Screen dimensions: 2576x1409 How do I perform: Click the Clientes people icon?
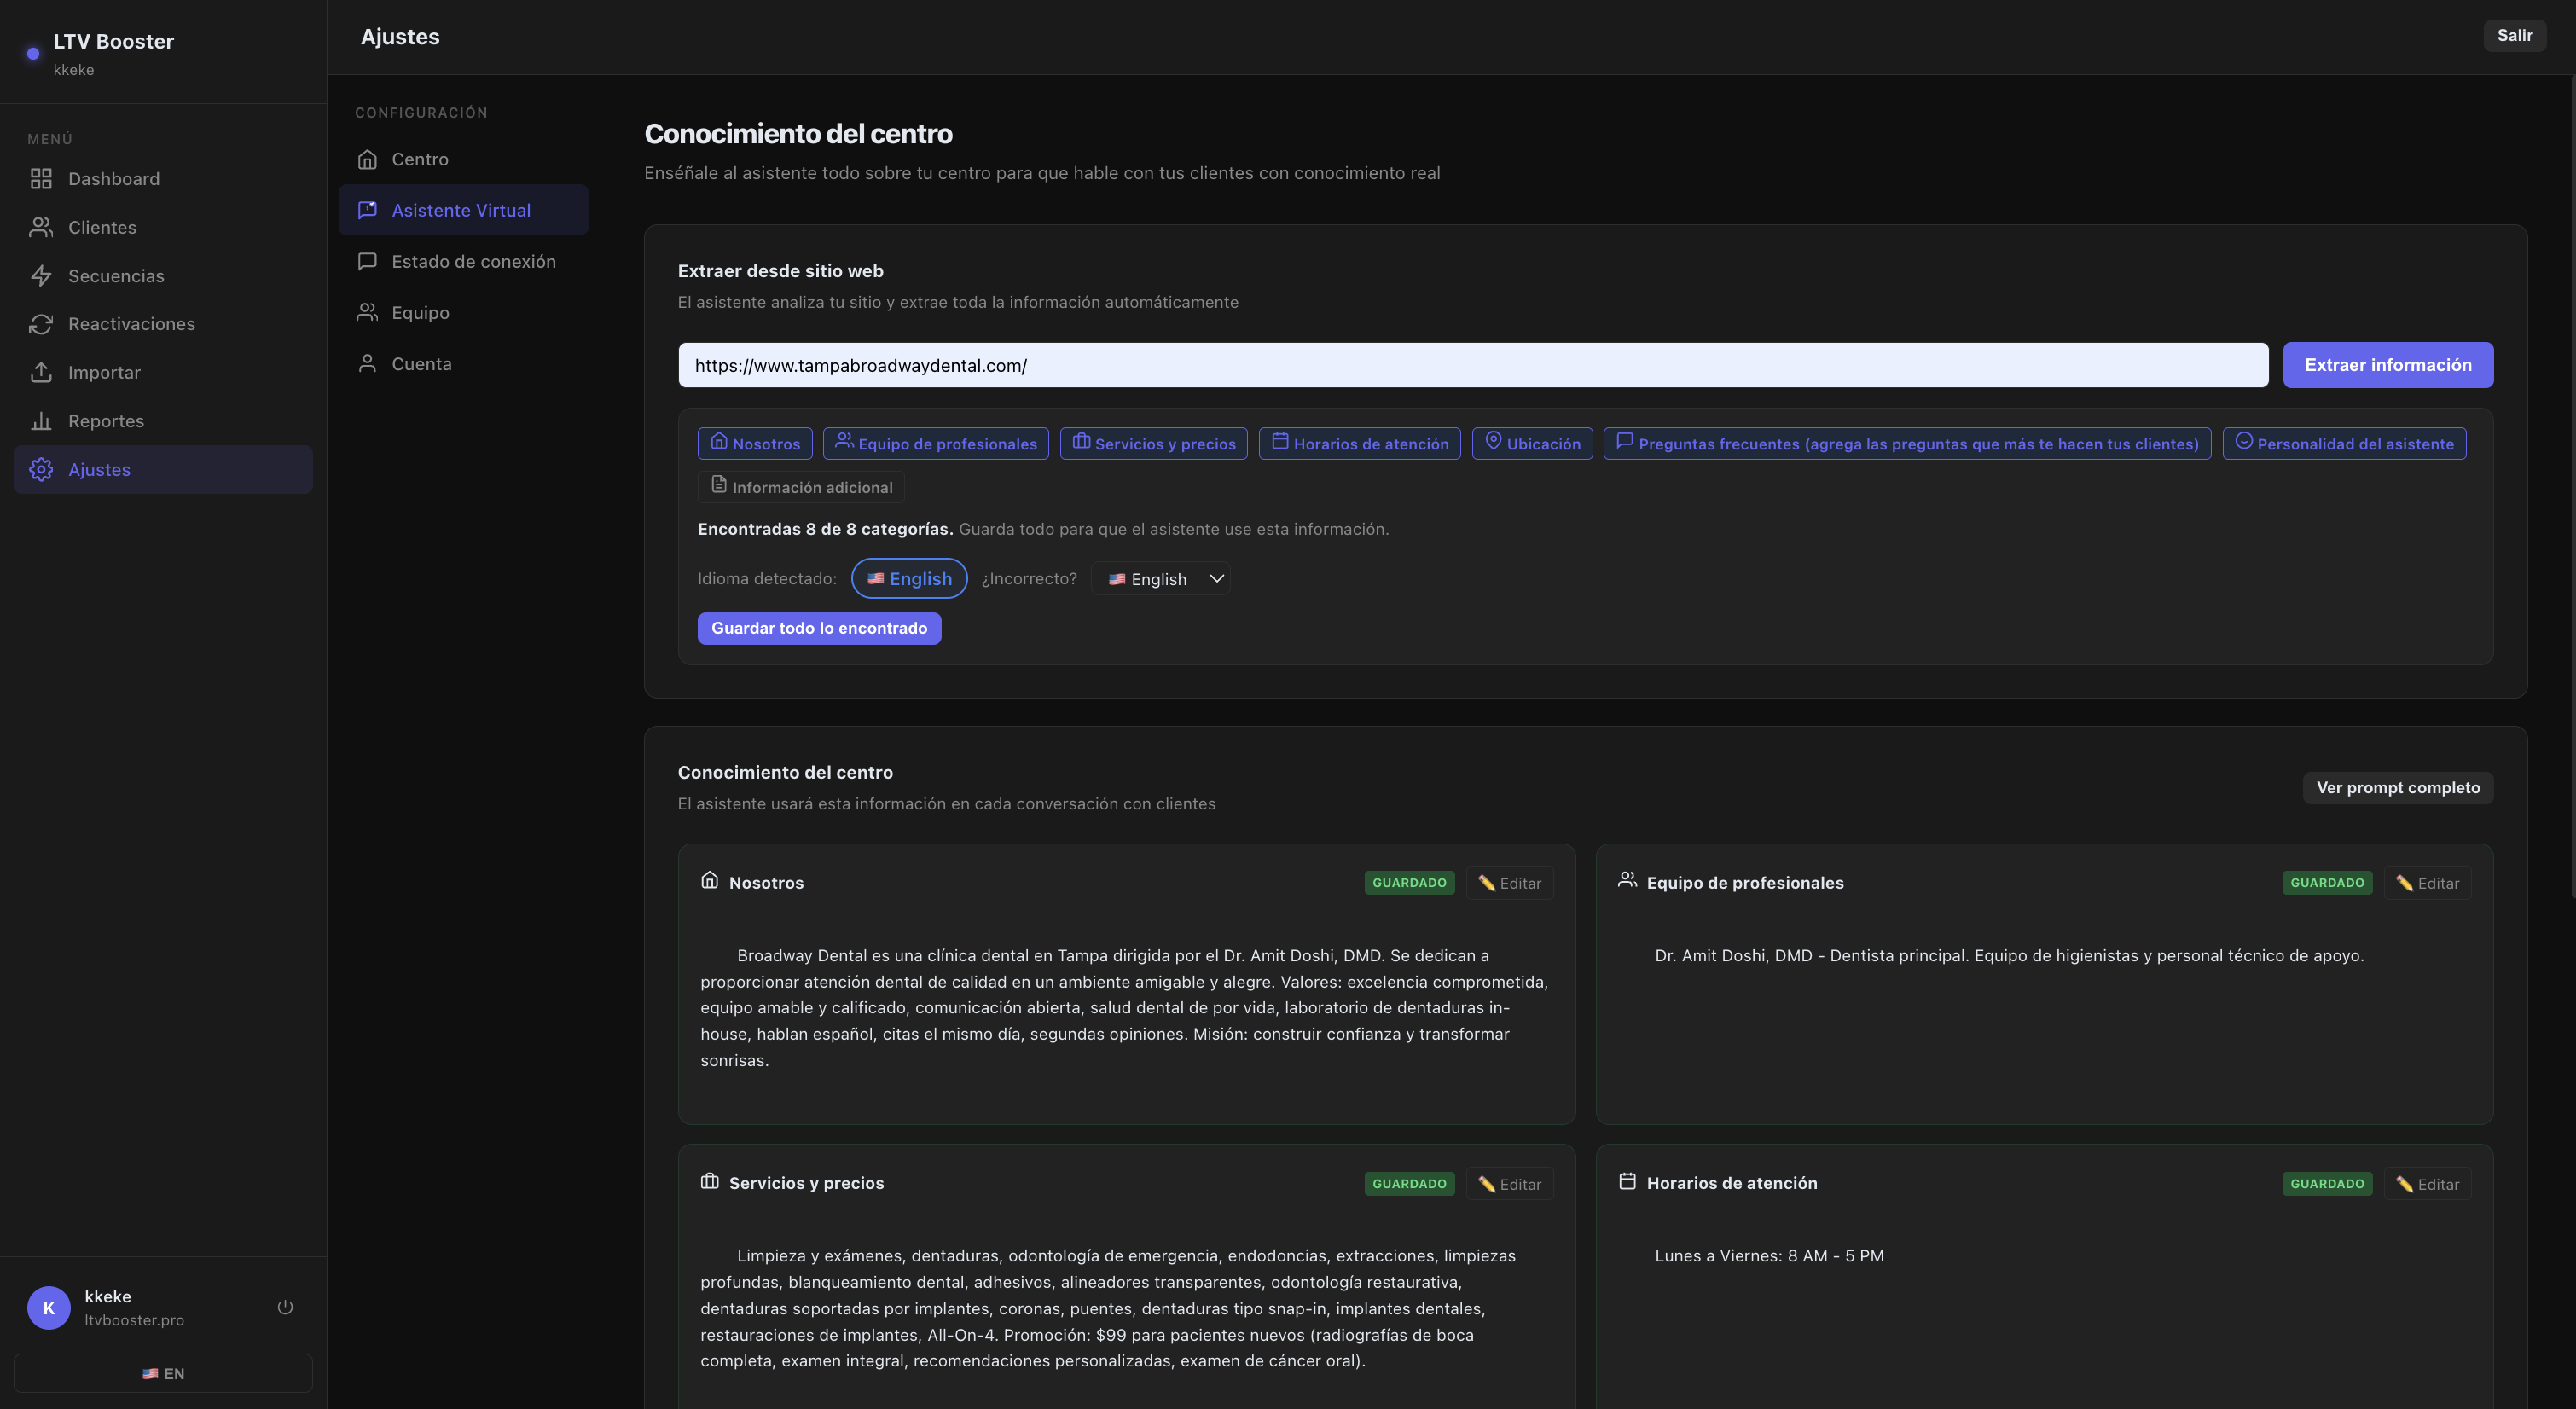click(41, 227)
